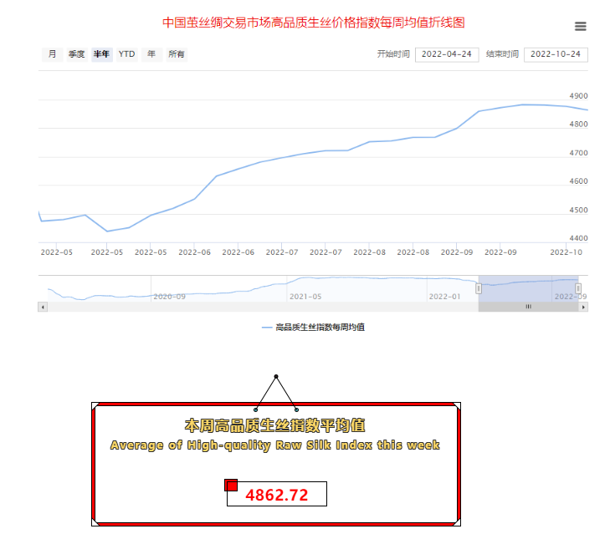Switch range to YTD

pos(126,54)
